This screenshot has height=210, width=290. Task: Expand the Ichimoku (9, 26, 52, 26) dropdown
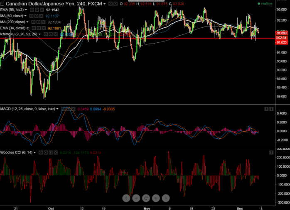39,34
